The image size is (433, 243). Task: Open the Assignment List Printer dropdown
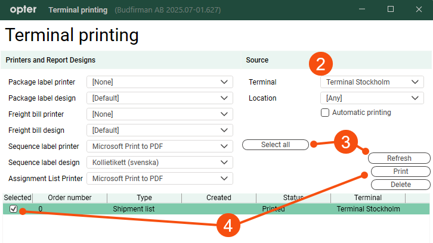coord(159,179)
